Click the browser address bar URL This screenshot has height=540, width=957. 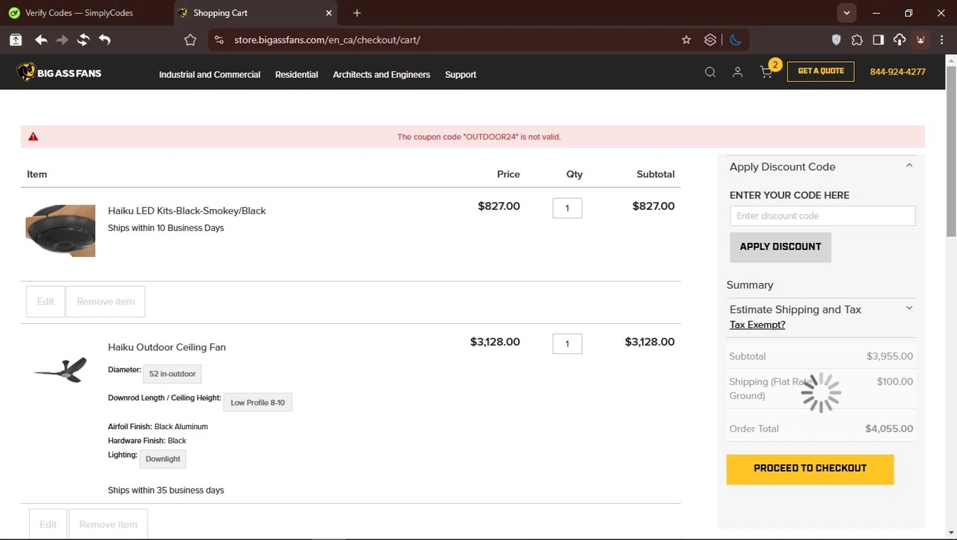point(327,40)
